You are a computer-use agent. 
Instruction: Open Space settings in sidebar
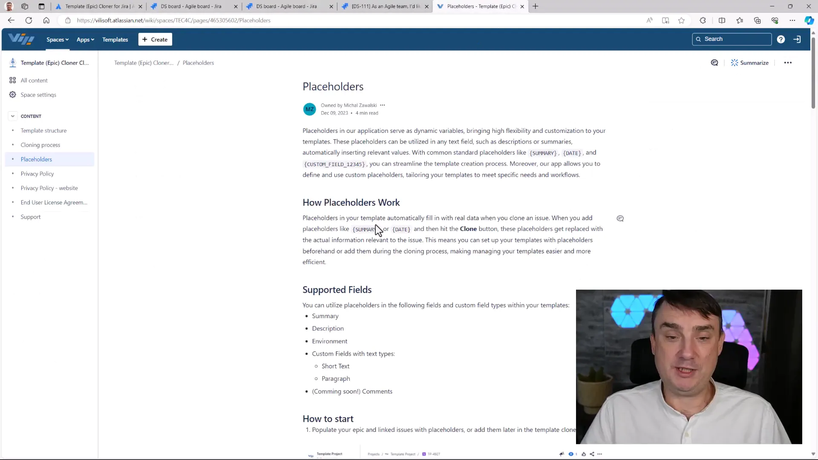(38, 95)
